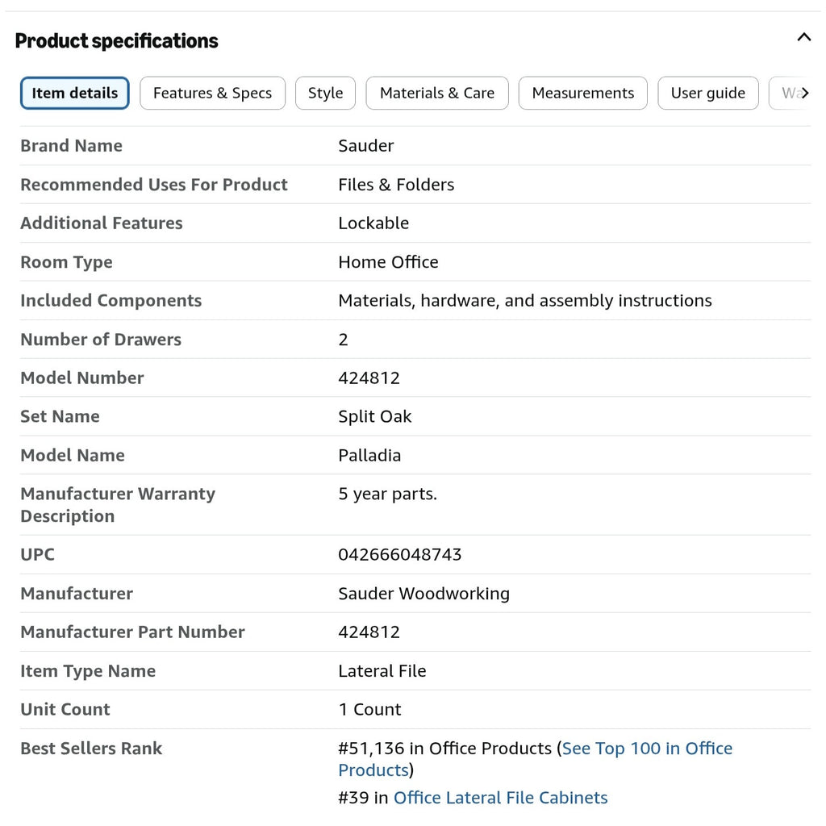Click the Item Type Name value Lateral File

click(x=382, y=670)
